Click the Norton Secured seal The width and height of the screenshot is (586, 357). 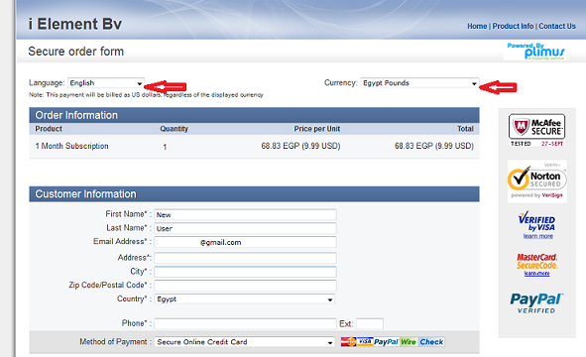[x=537, y=181]
